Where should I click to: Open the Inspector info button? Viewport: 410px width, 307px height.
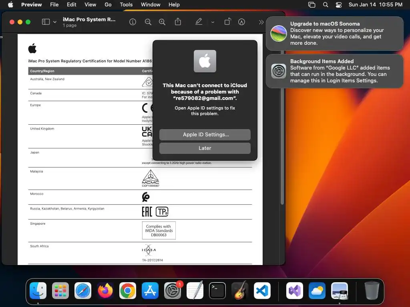pos(133,22)
